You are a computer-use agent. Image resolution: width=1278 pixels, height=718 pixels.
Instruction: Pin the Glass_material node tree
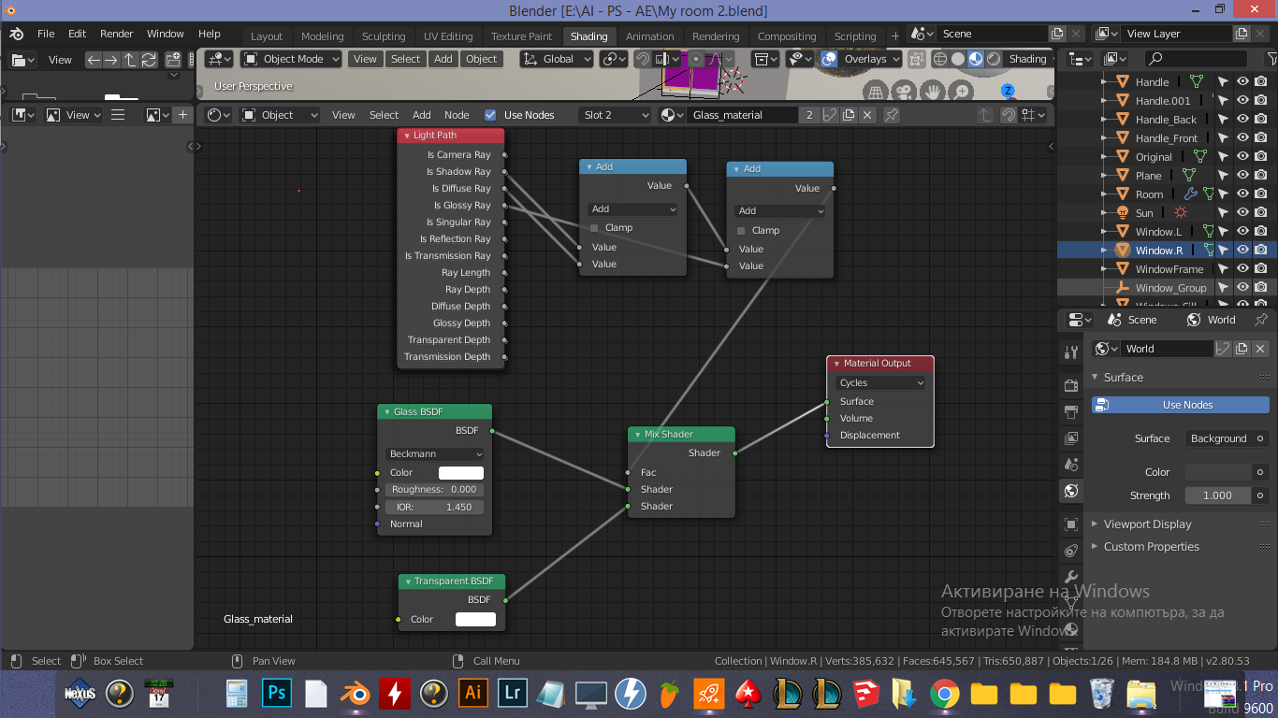892,115
